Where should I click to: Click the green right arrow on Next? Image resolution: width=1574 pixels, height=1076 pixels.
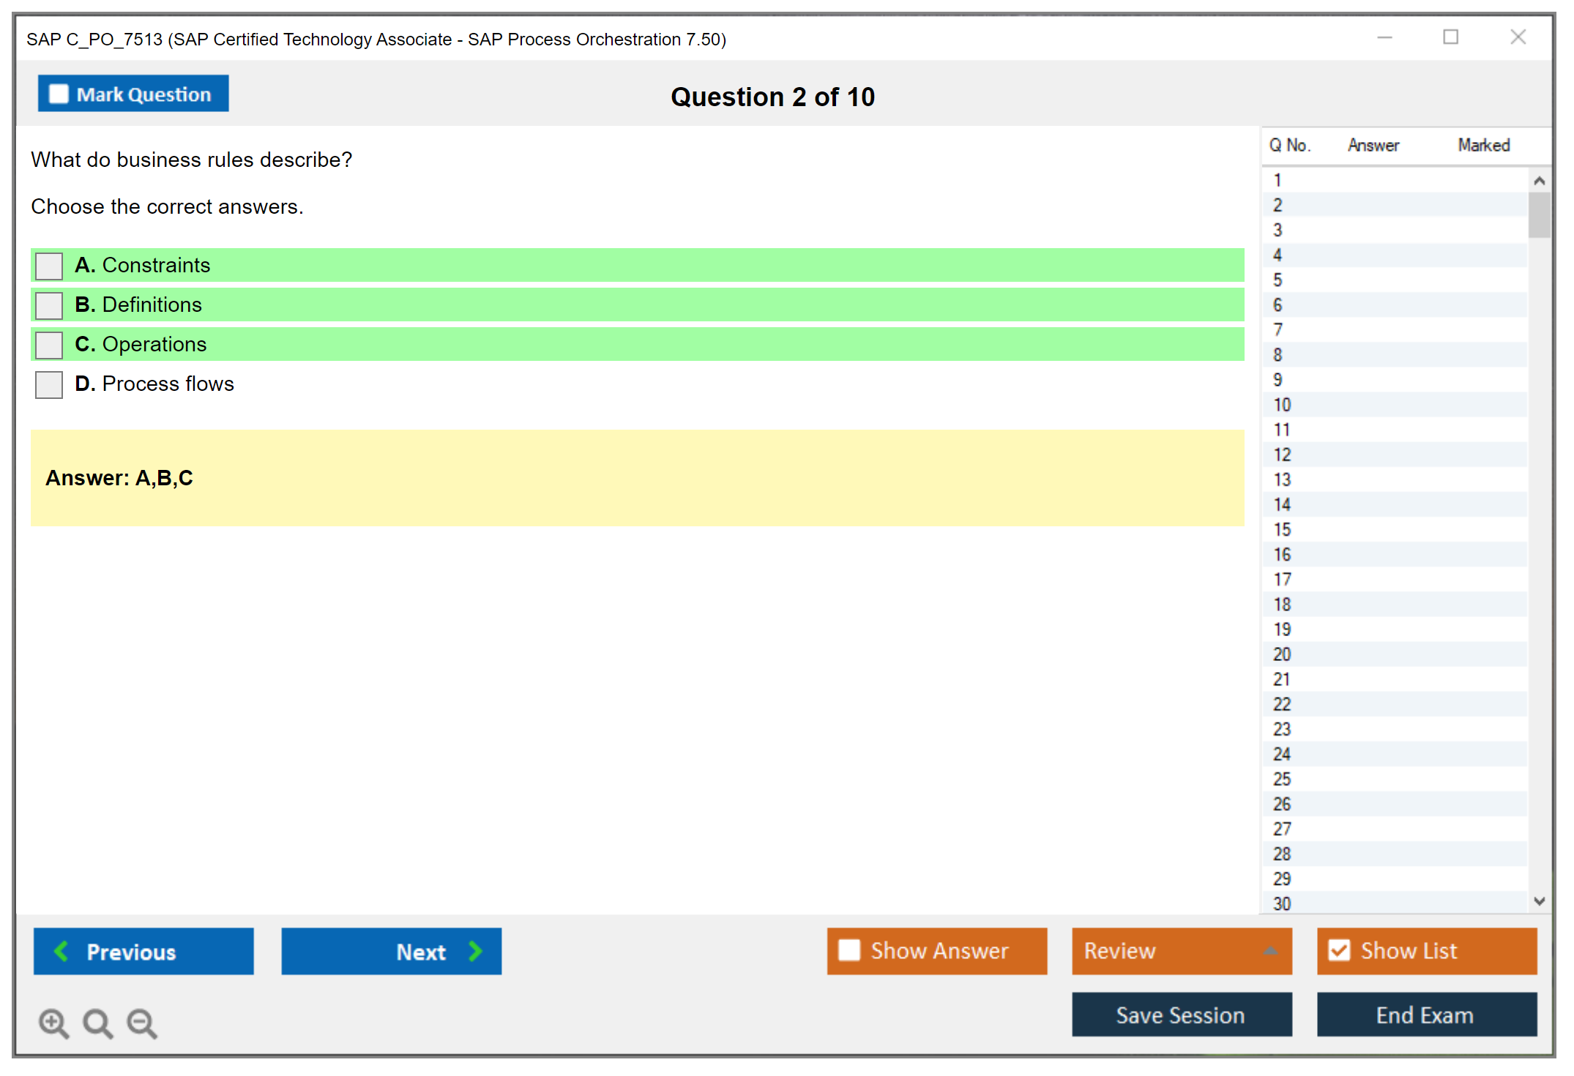coord(475,951)
